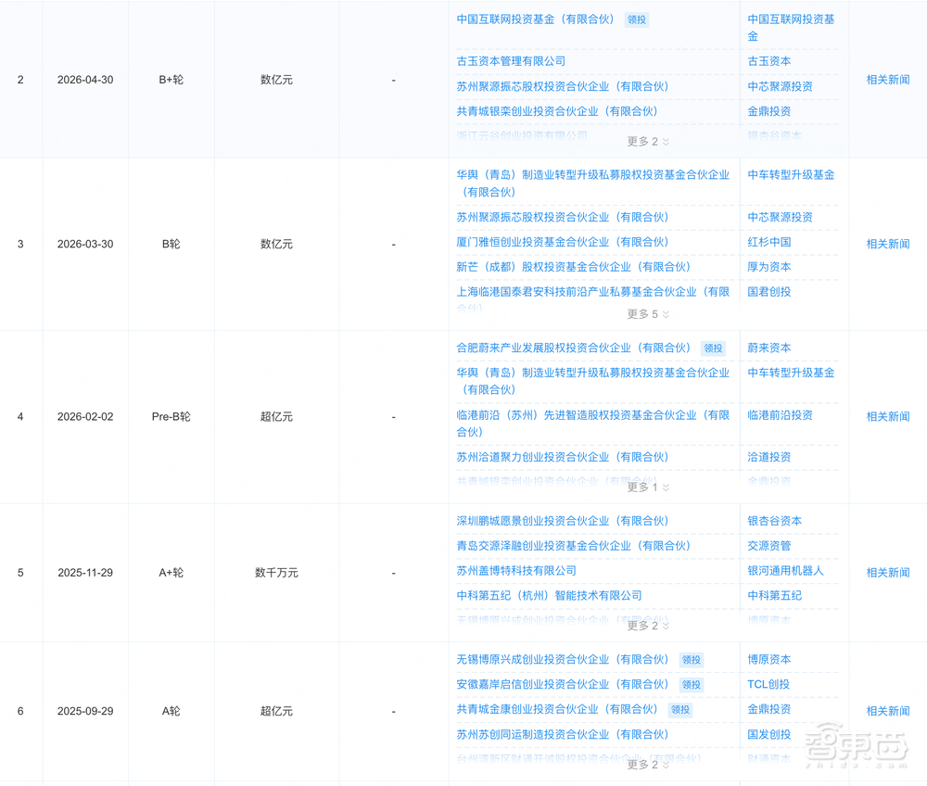Select the date cell 2025-09-29

[x=85, y=711]
